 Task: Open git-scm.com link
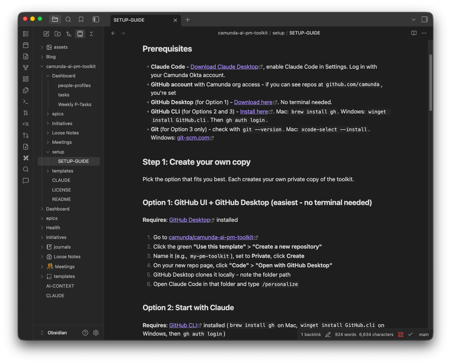coord(193,138)
